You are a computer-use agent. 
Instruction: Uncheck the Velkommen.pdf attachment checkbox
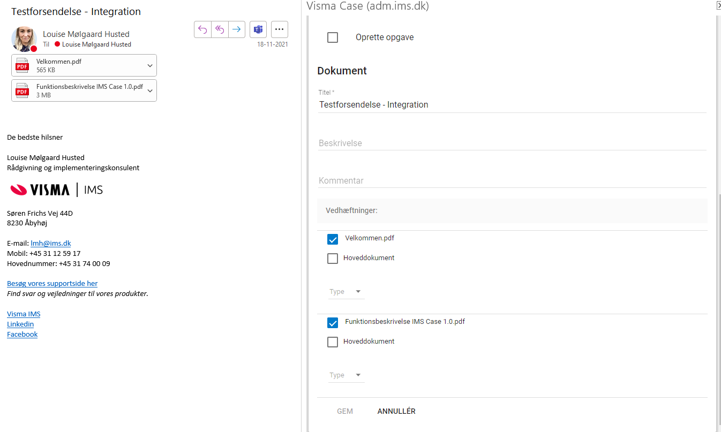click(333, 239)
